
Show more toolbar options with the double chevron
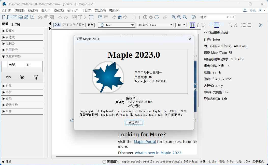tap(261, 25)
